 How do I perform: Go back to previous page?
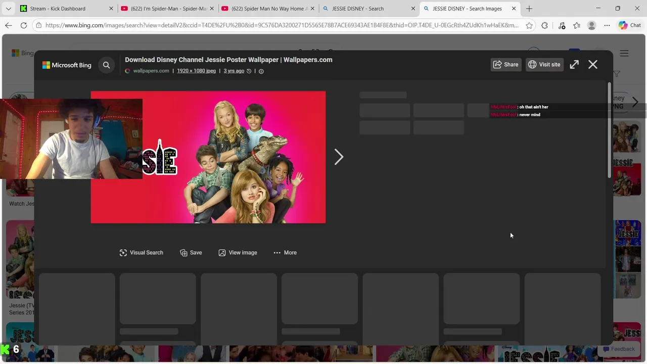(x=9, y=25)
